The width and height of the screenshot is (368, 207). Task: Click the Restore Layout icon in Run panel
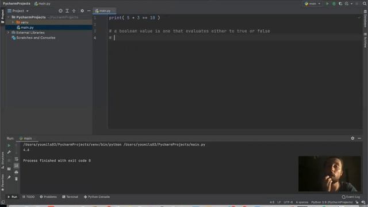pos(9,169)
